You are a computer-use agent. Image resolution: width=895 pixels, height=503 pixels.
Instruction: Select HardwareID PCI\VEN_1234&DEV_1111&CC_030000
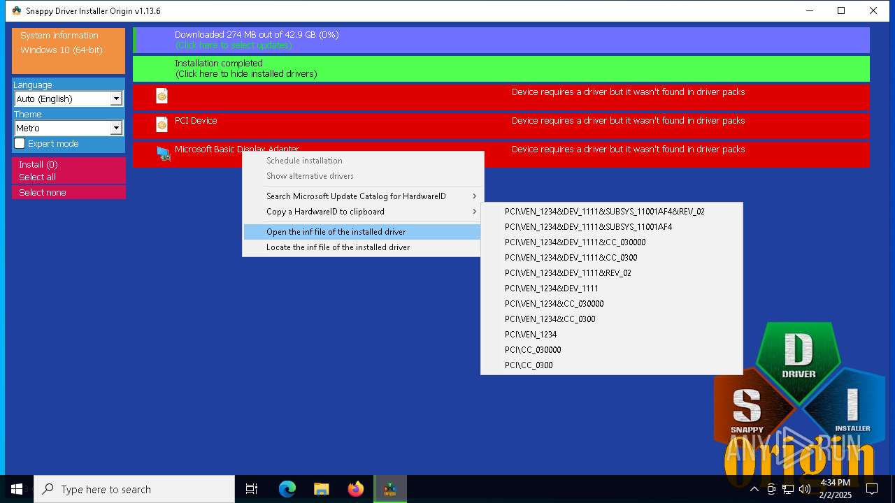(x=612, y=242)
